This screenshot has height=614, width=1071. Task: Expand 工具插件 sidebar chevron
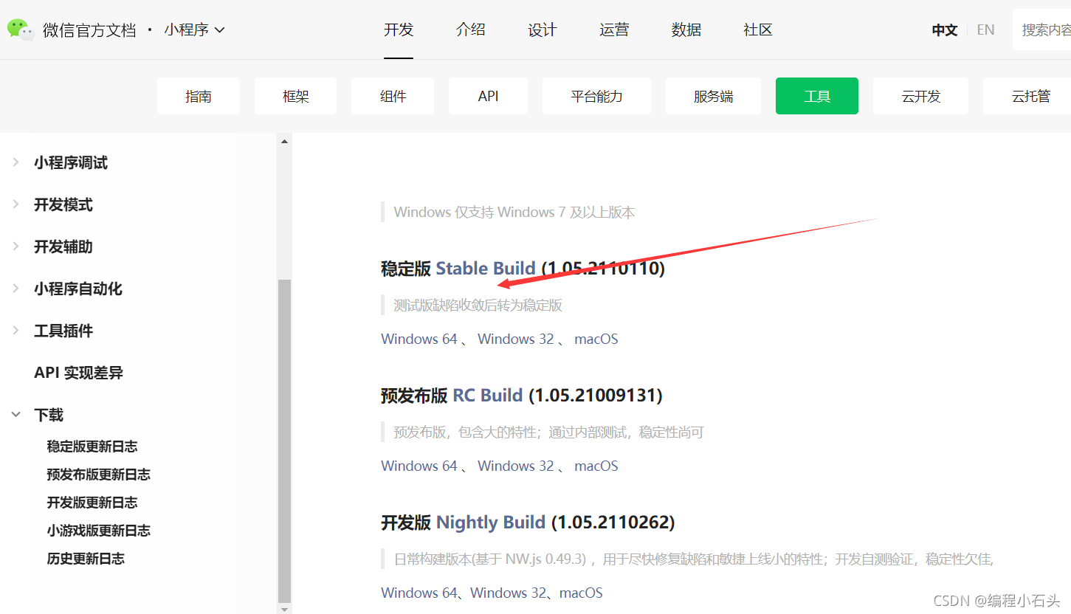[x=16, y=331]
